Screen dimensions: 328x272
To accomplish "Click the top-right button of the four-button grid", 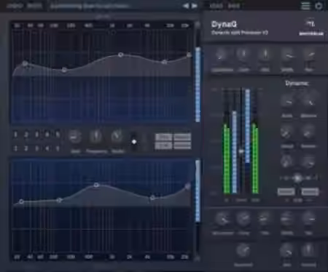I will click(182, 137).
